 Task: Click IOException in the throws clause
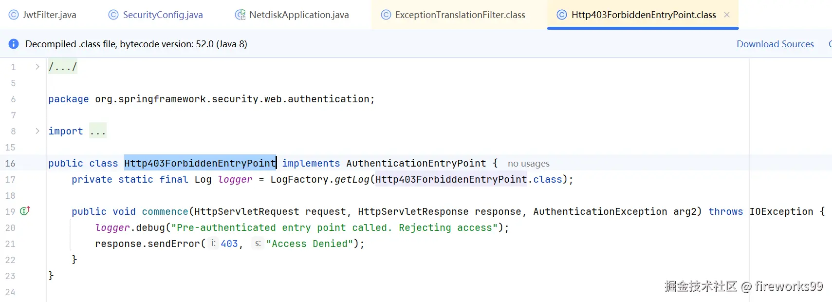(781, 211)
